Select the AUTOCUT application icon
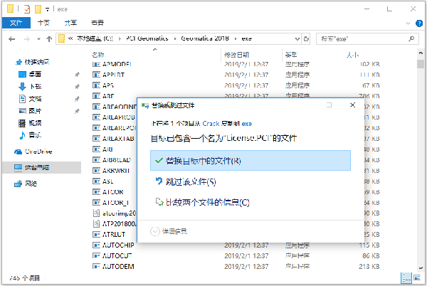427x286 pixels. click(96, 256)
